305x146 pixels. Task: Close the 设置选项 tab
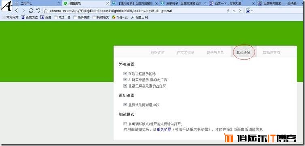[108, 4]
